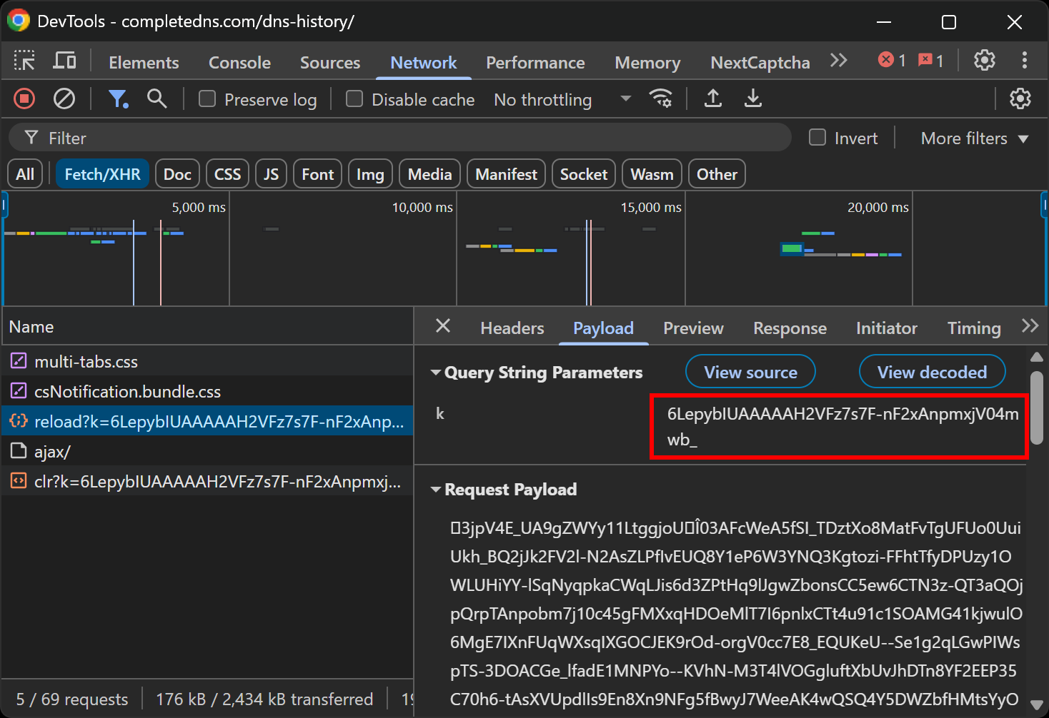Screen dimensions: 1049x718
Task: Open DevTools three-dot customize menu
Action: pos(1025,61)
